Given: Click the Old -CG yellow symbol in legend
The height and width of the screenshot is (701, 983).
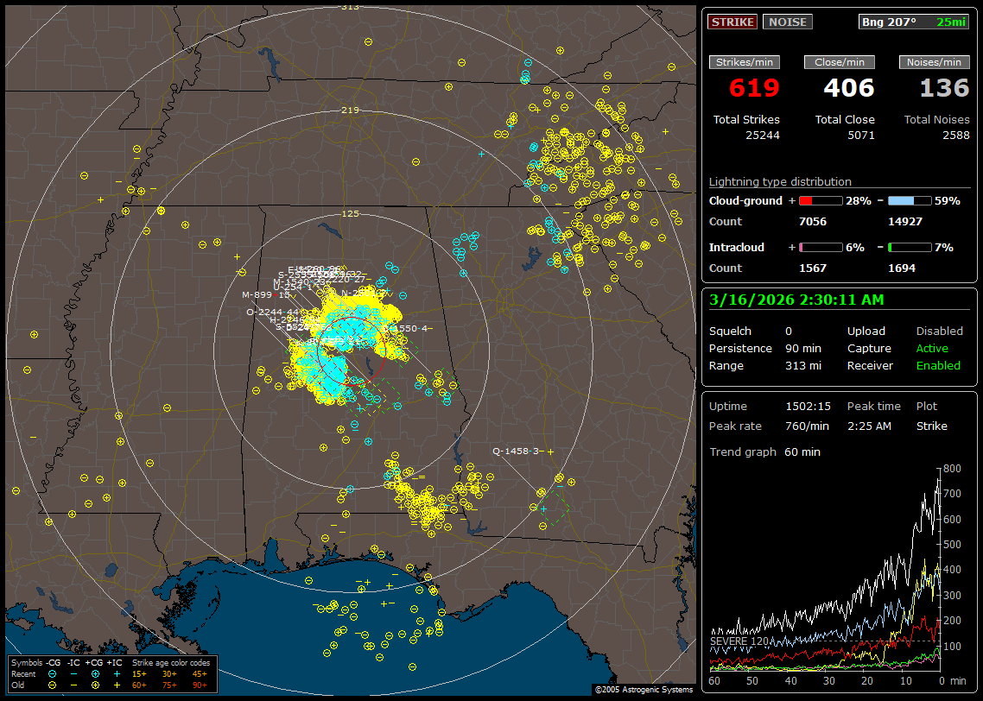Looking at the screenshot, I should 54,685.
